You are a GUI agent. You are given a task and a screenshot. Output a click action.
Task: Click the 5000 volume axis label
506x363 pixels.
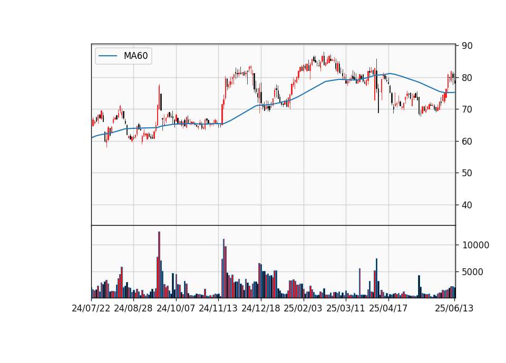point(472,272)
